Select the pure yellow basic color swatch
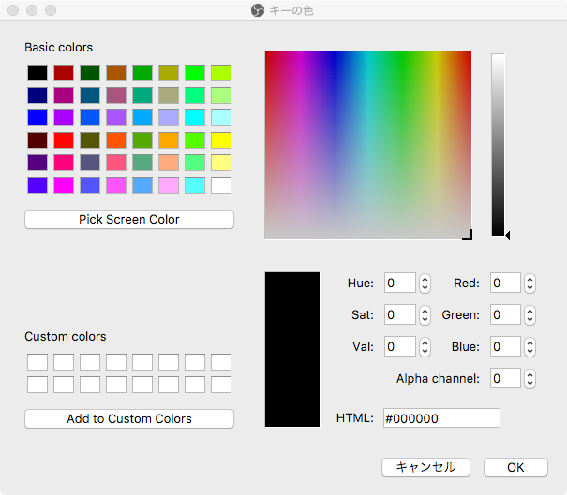The height and width of the screenshot is (495, 567). 221,140
